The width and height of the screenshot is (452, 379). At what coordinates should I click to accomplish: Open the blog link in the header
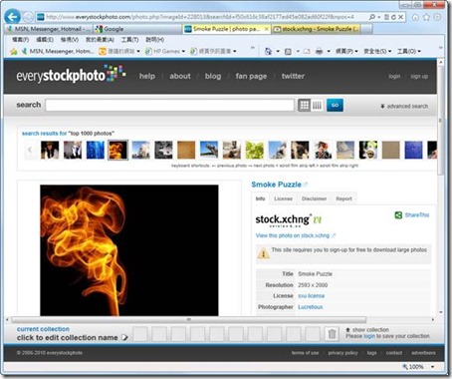[213, 76]
